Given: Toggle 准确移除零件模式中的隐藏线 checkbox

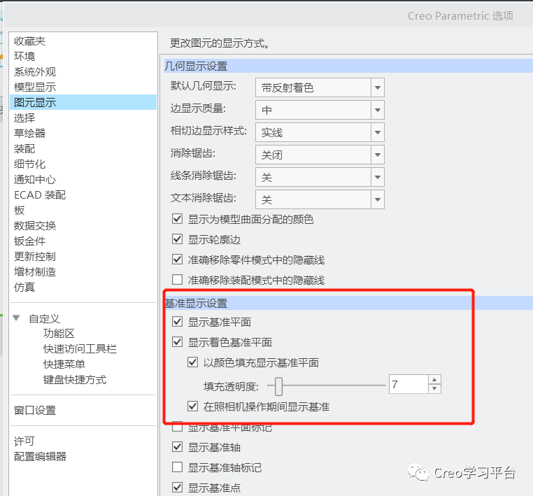Looking at the screenshot, I should tap(178, 260).
